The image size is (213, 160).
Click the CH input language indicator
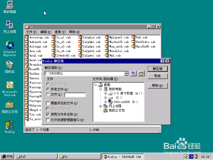click(191, 157)
